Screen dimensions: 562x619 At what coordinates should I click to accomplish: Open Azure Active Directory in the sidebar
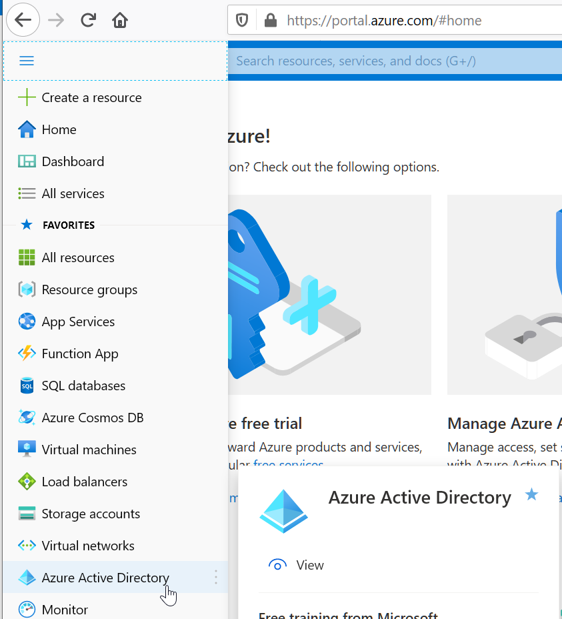tap(115, 577)
